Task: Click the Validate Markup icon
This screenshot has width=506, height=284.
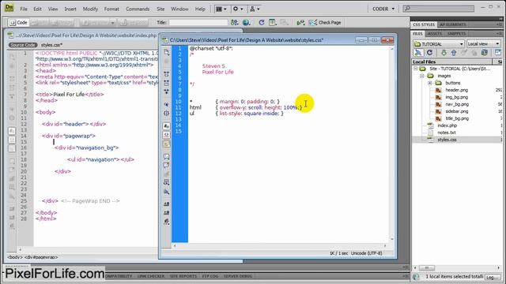Action: [300, 23]
